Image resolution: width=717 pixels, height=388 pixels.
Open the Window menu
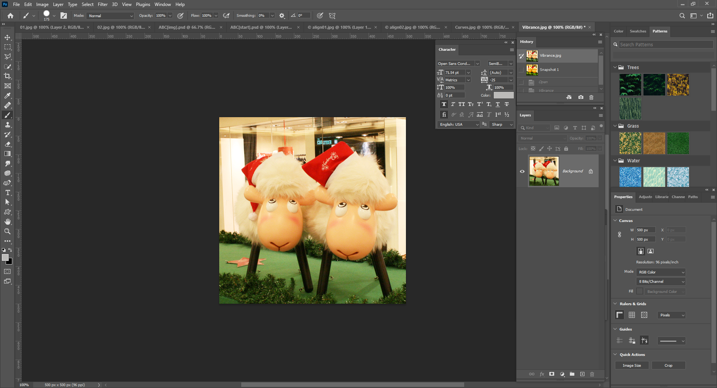[x=162, y=4]
